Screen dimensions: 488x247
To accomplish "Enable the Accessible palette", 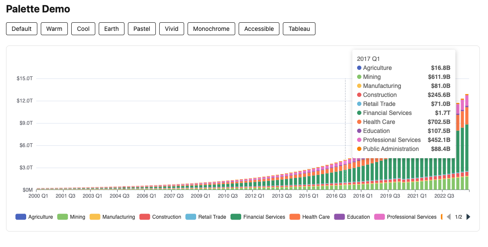I will point(259,29).
